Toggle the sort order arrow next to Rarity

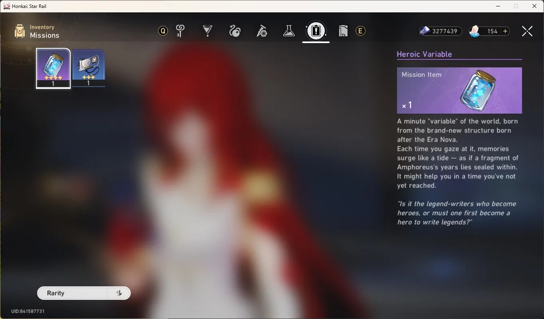click(119, 293)
